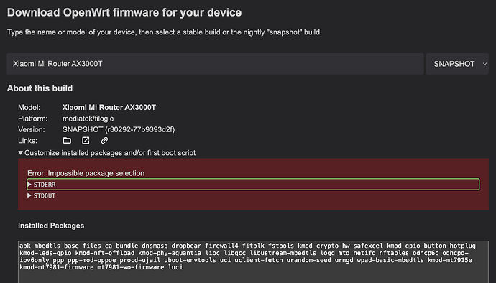Viewport: 496px width, 283px height.
Task: Click the mediatek/filogic platform value
Action: click(88, 119)
